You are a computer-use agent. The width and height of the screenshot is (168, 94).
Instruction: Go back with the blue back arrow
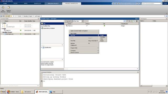pyautogui.click(x=1, y=16)
